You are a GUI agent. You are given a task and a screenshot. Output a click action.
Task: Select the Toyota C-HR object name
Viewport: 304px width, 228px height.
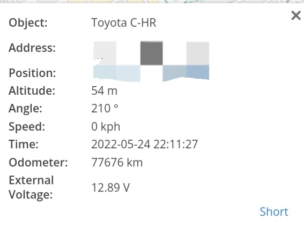[x=123, y=23]
